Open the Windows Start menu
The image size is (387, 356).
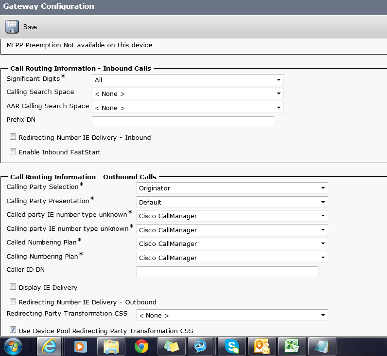13,346
